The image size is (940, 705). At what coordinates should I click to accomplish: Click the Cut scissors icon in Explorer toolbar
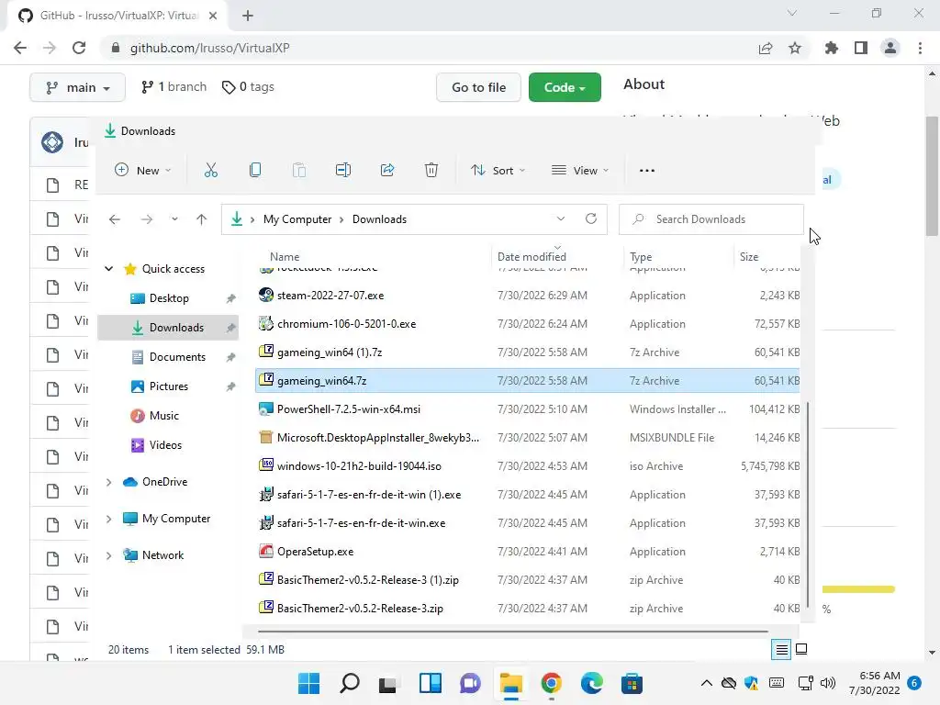coord(211,170)
